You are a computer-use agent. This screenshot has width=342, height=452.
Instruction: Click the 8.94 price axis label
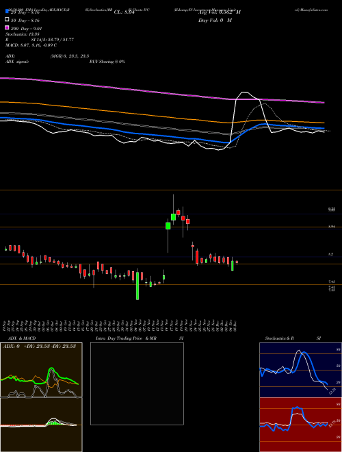click(331, 227)
